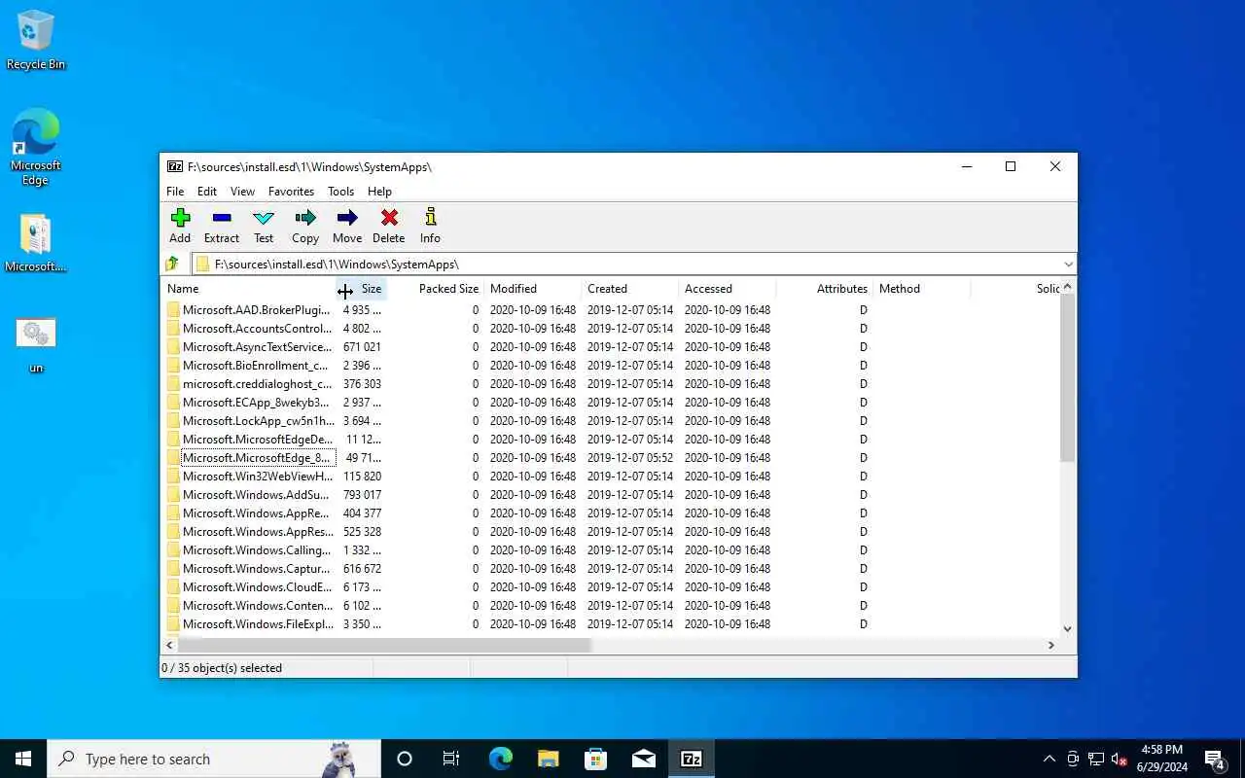
Task: Sort by the Created column header
Action: click(630, 289)
